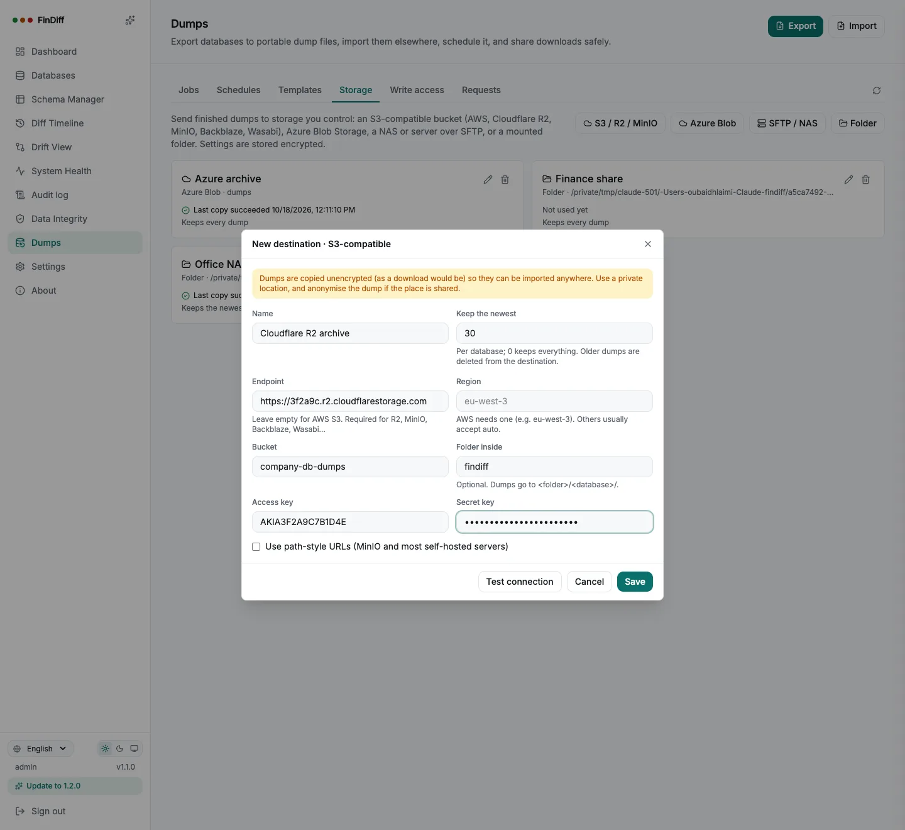Click the Import button
The height and width of the screenshot is (830, 905).
click(x=857, y=26)
